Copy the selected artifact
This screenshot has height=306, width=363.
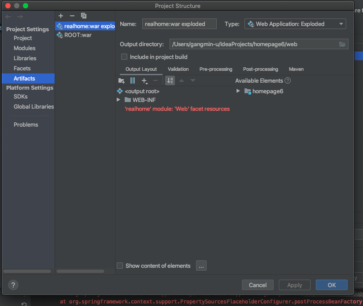pyautogui.click(x=84, y=16)
